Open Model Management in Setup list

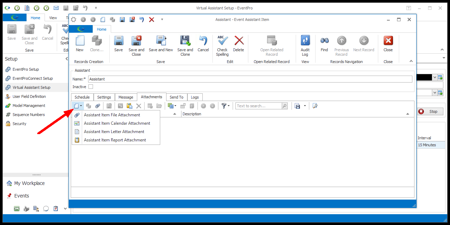click(x=29, y=106)
